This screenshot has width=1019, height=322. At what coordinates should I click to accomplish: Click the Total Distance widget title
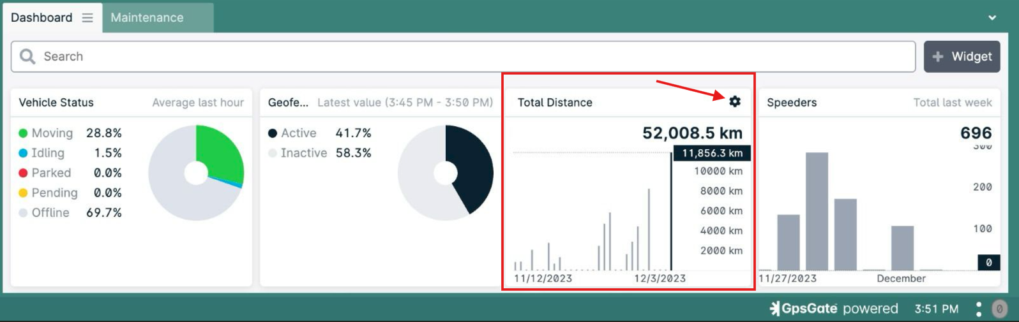coord(555,103)
